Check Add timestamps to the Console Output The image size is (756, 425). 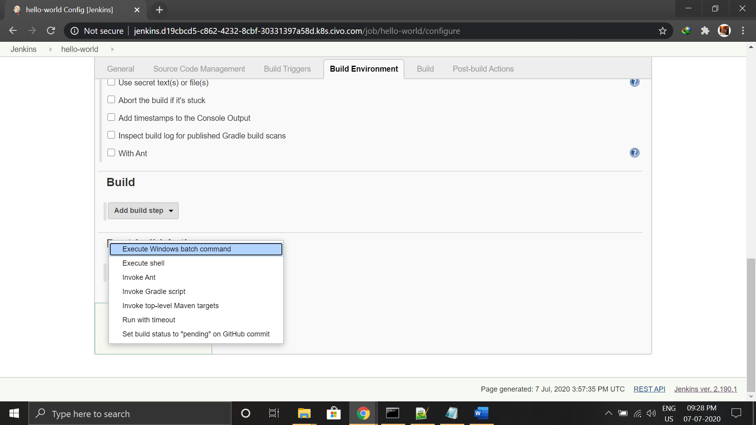coord(111,117)
